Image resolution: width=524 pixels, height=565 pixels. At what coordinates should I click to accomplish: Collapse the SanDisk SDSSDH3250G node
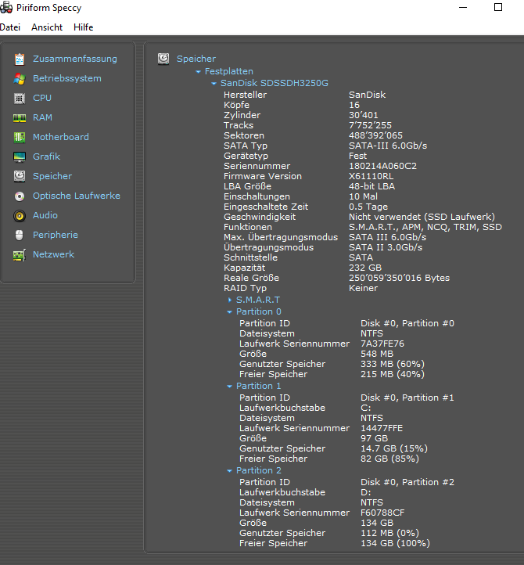point(214,84)
